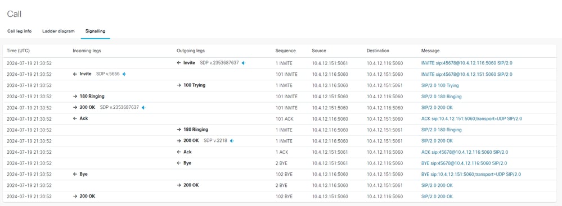
Task: Click the Time (UTC) column header
Action: [x=18, y=51]
